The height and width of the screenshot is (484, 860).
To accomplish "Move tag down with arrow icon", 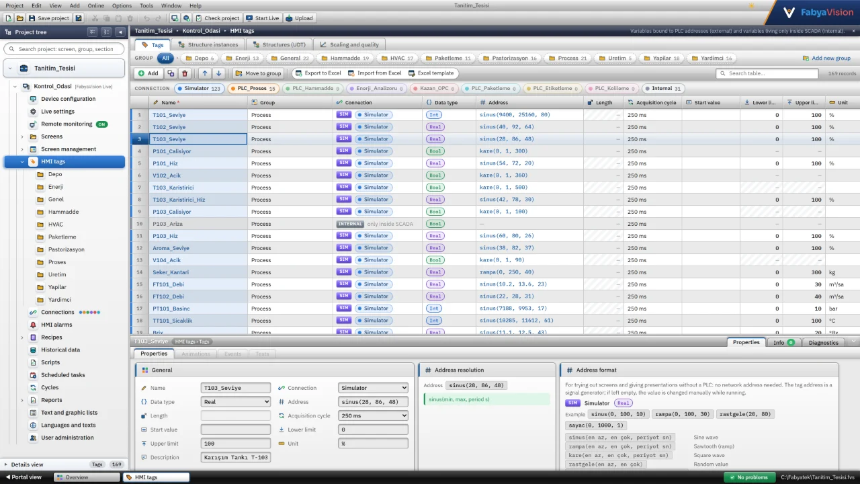I will [x=218, y=73].
